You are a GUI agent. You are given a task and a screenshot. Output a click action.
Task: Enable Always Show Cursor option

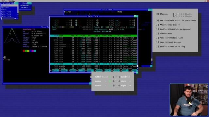[x=157, y=25]
